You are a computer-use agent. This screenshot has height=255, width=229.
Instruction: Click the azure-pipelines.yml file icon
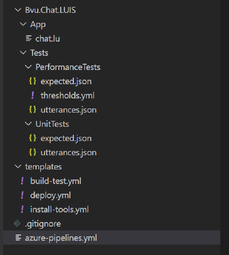pos(18,238)
